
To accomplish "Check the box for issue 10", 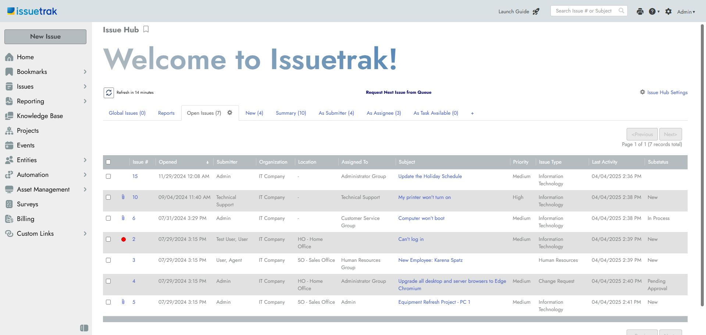I will [x=108, y=197].
